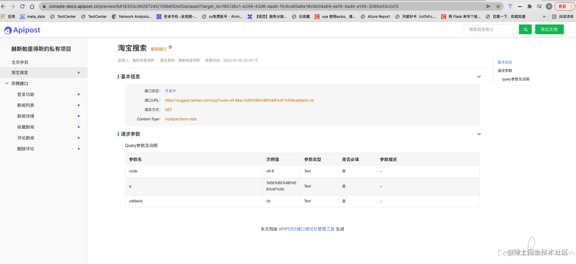
Task: Open the 天赋好书 bookmark
Action: pos(416,16)
